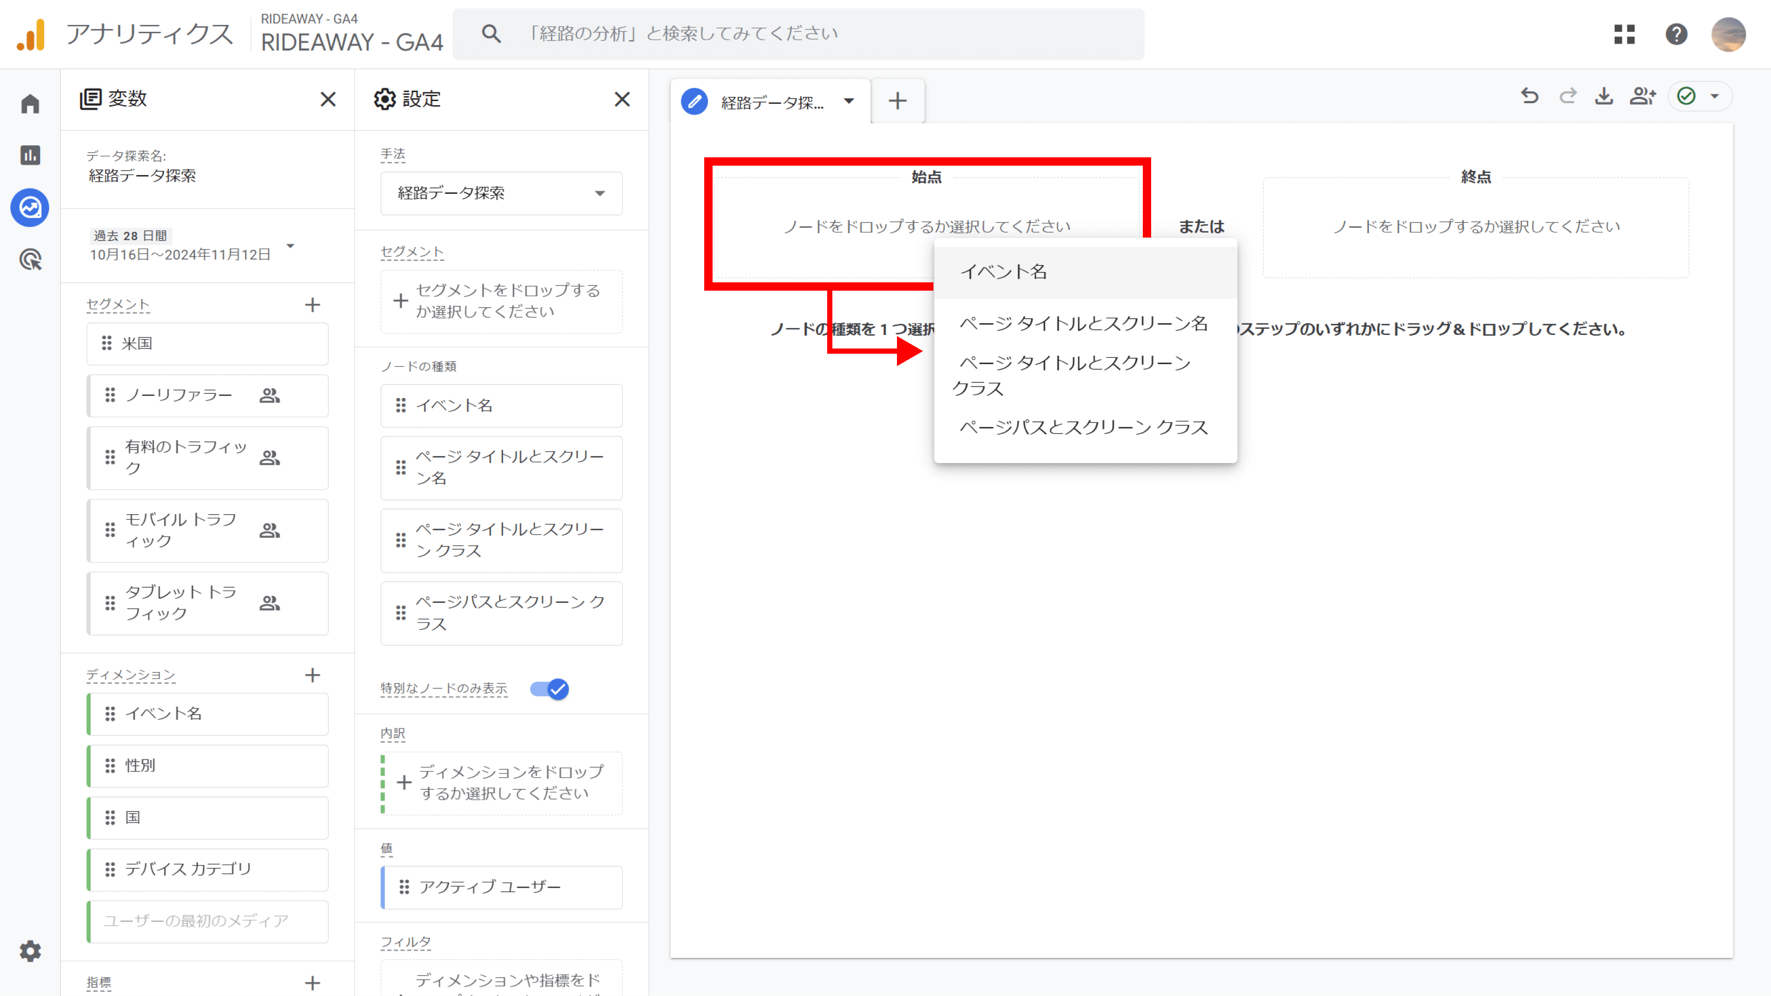Click the セグメント heading in 変数 panel
The width and height of the screenshot is (1771, 996).
(118, 305)
